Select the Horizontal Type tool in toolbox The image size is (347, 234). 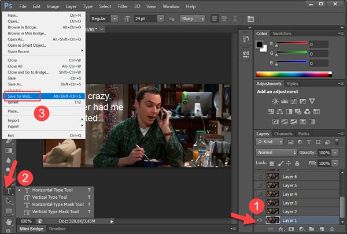pyautogui.click(x=9, y=191)
